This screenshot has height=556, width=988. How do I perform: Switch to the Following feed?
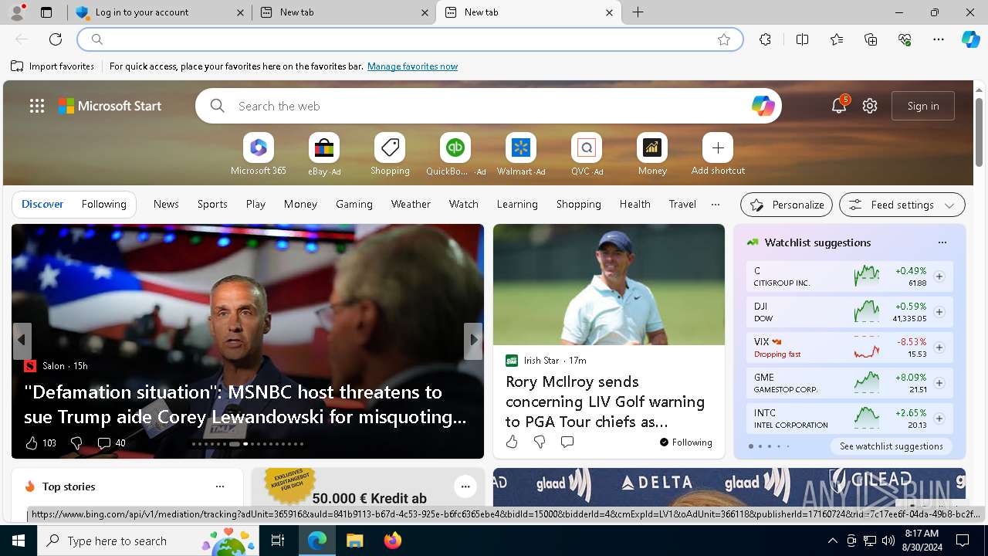coord(103,204)
